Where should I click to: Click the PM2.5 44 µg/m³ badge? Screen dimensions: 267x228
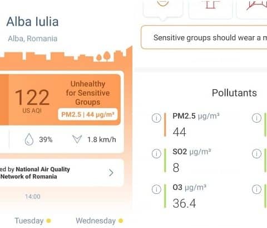click(88, 114)
